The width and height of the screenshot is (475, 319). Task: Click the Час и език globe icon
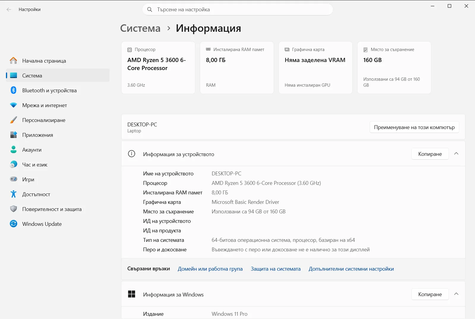click(13, 164)
